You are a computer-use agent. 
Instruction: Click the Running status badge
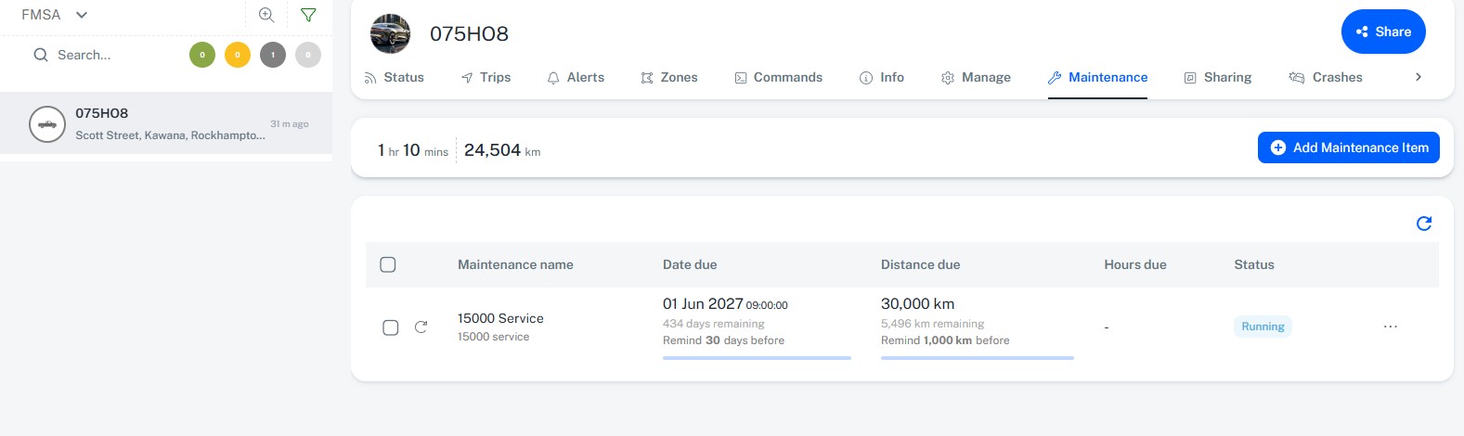click(1263, 327)
